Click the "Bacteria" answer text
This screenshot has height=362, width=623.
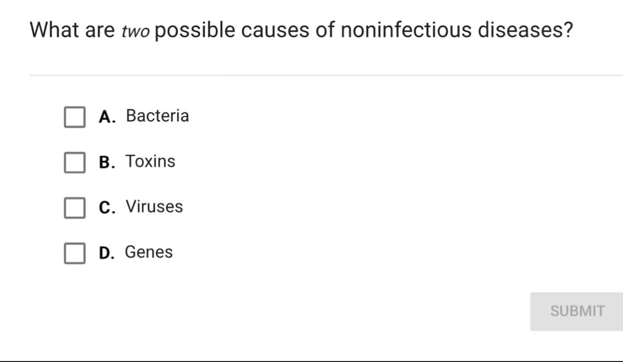coord(157,116)
